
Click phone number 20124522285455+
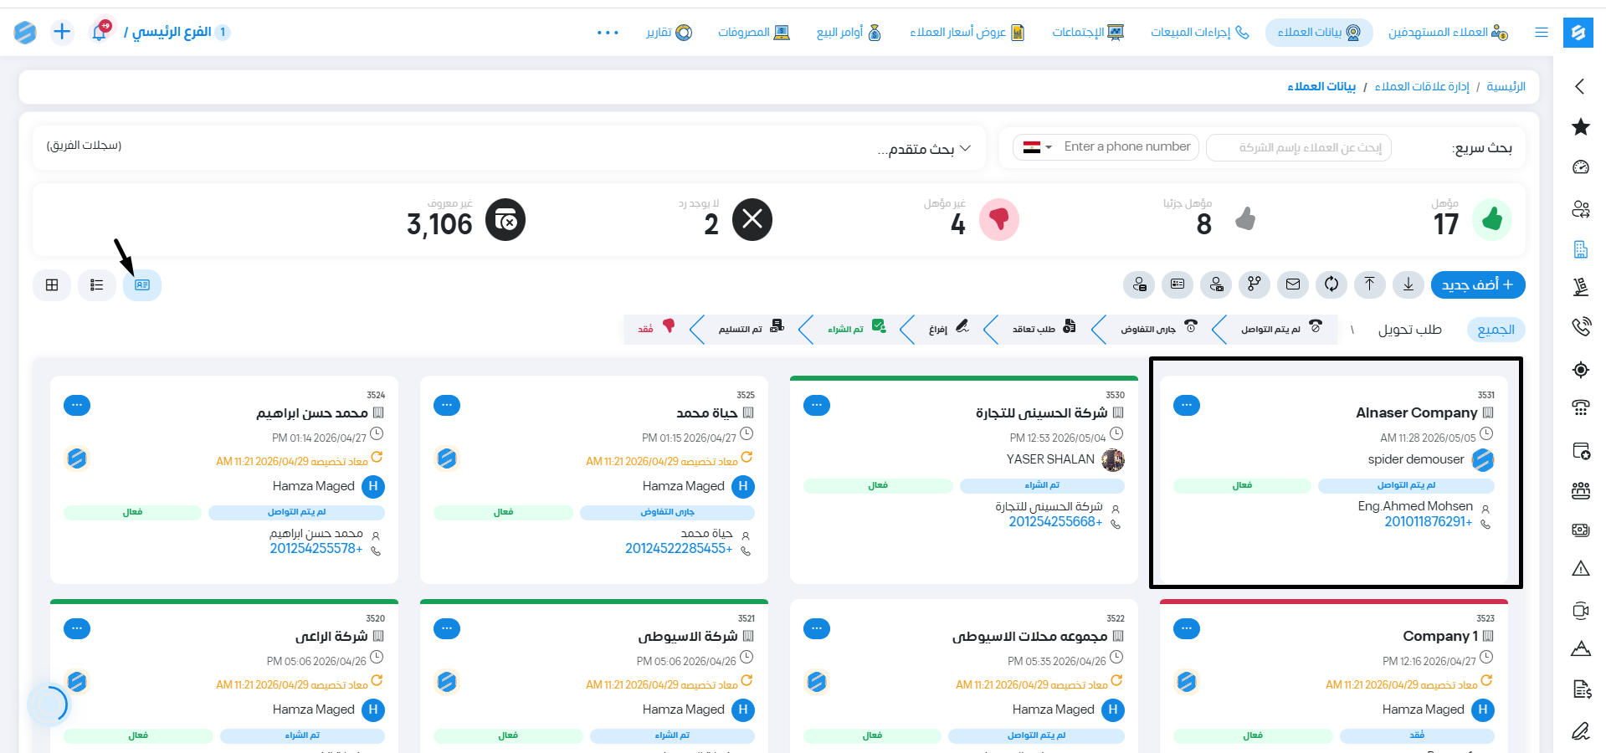pyautogui.click(x=679, y=549)
